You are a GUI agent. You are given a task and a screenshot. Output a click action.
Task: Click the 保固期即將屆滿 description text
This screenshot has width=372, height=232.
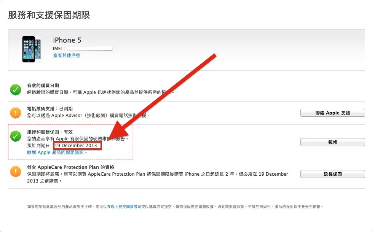point(158,178)
